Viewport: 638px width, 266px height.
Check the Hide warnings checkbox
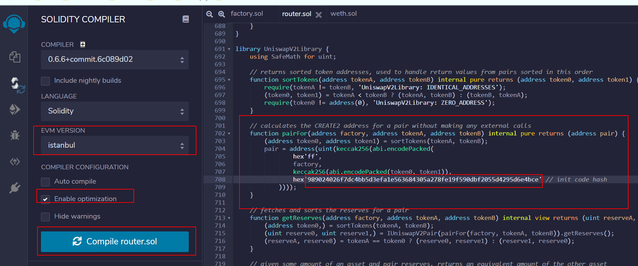45,217
